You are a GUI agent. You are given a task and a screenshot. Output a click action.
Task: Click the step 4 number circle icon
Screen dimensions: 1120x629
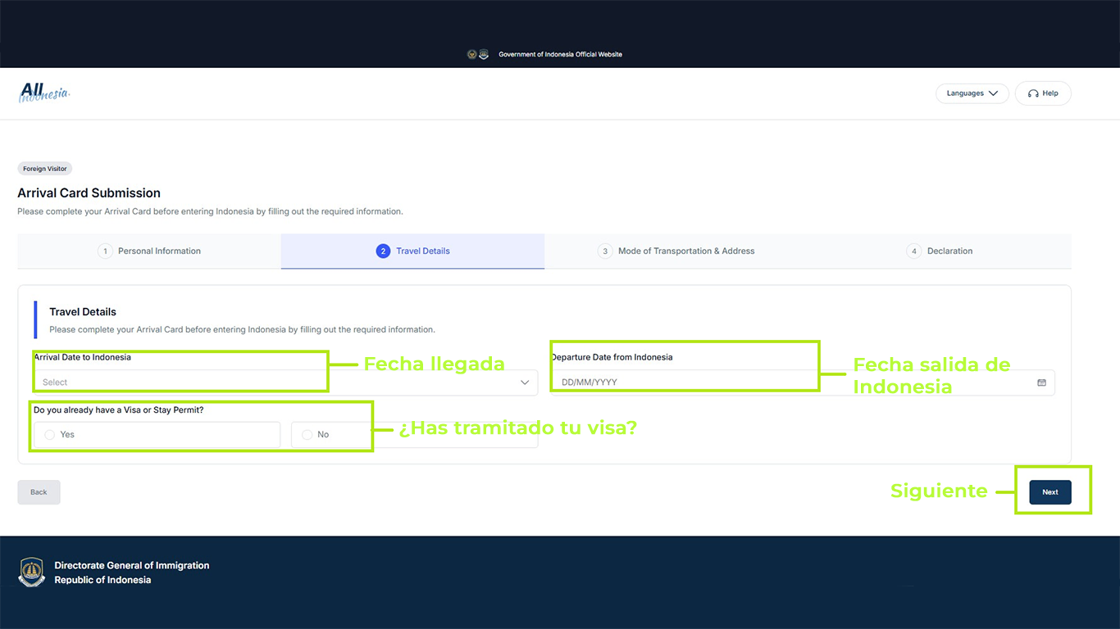914,251
